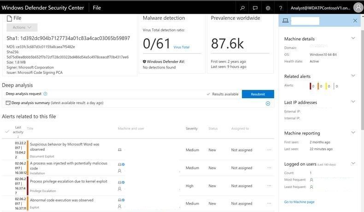Click the yellow low severity alert count
364x212 pixels.
click(x=328, y=86)
